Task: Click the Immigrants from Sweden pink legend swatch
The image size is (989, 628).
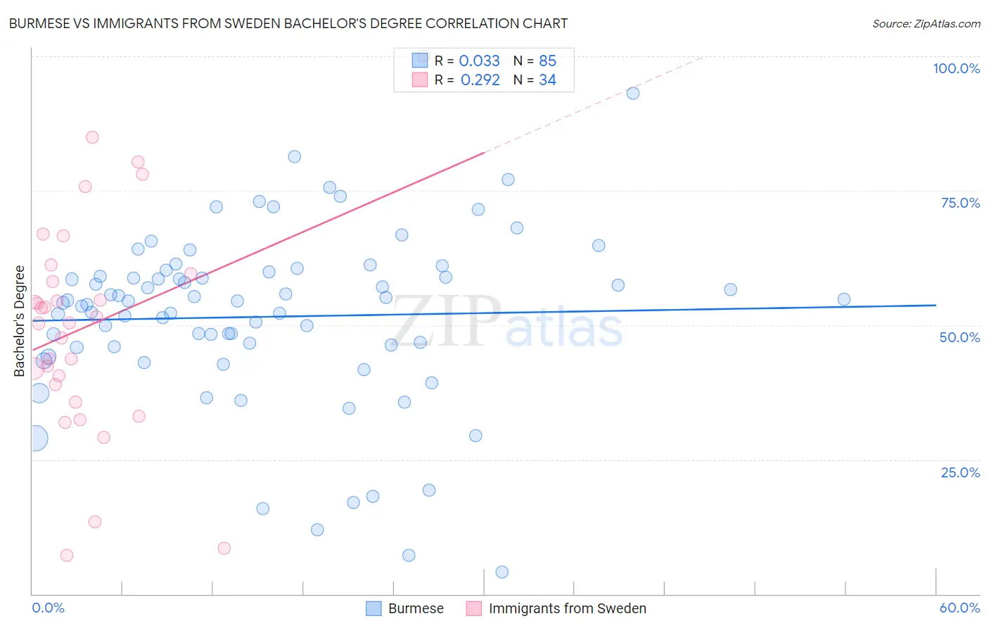Action: pyautogui.click(x=474, y=608)
